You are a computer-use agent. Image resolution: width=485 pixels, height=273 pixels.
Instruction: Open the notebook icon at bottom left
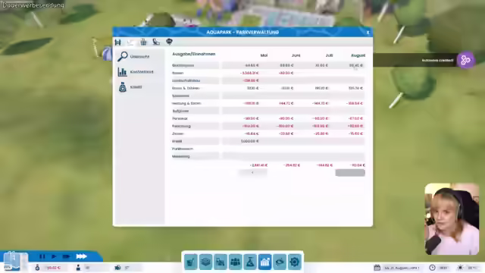(12, 262)
